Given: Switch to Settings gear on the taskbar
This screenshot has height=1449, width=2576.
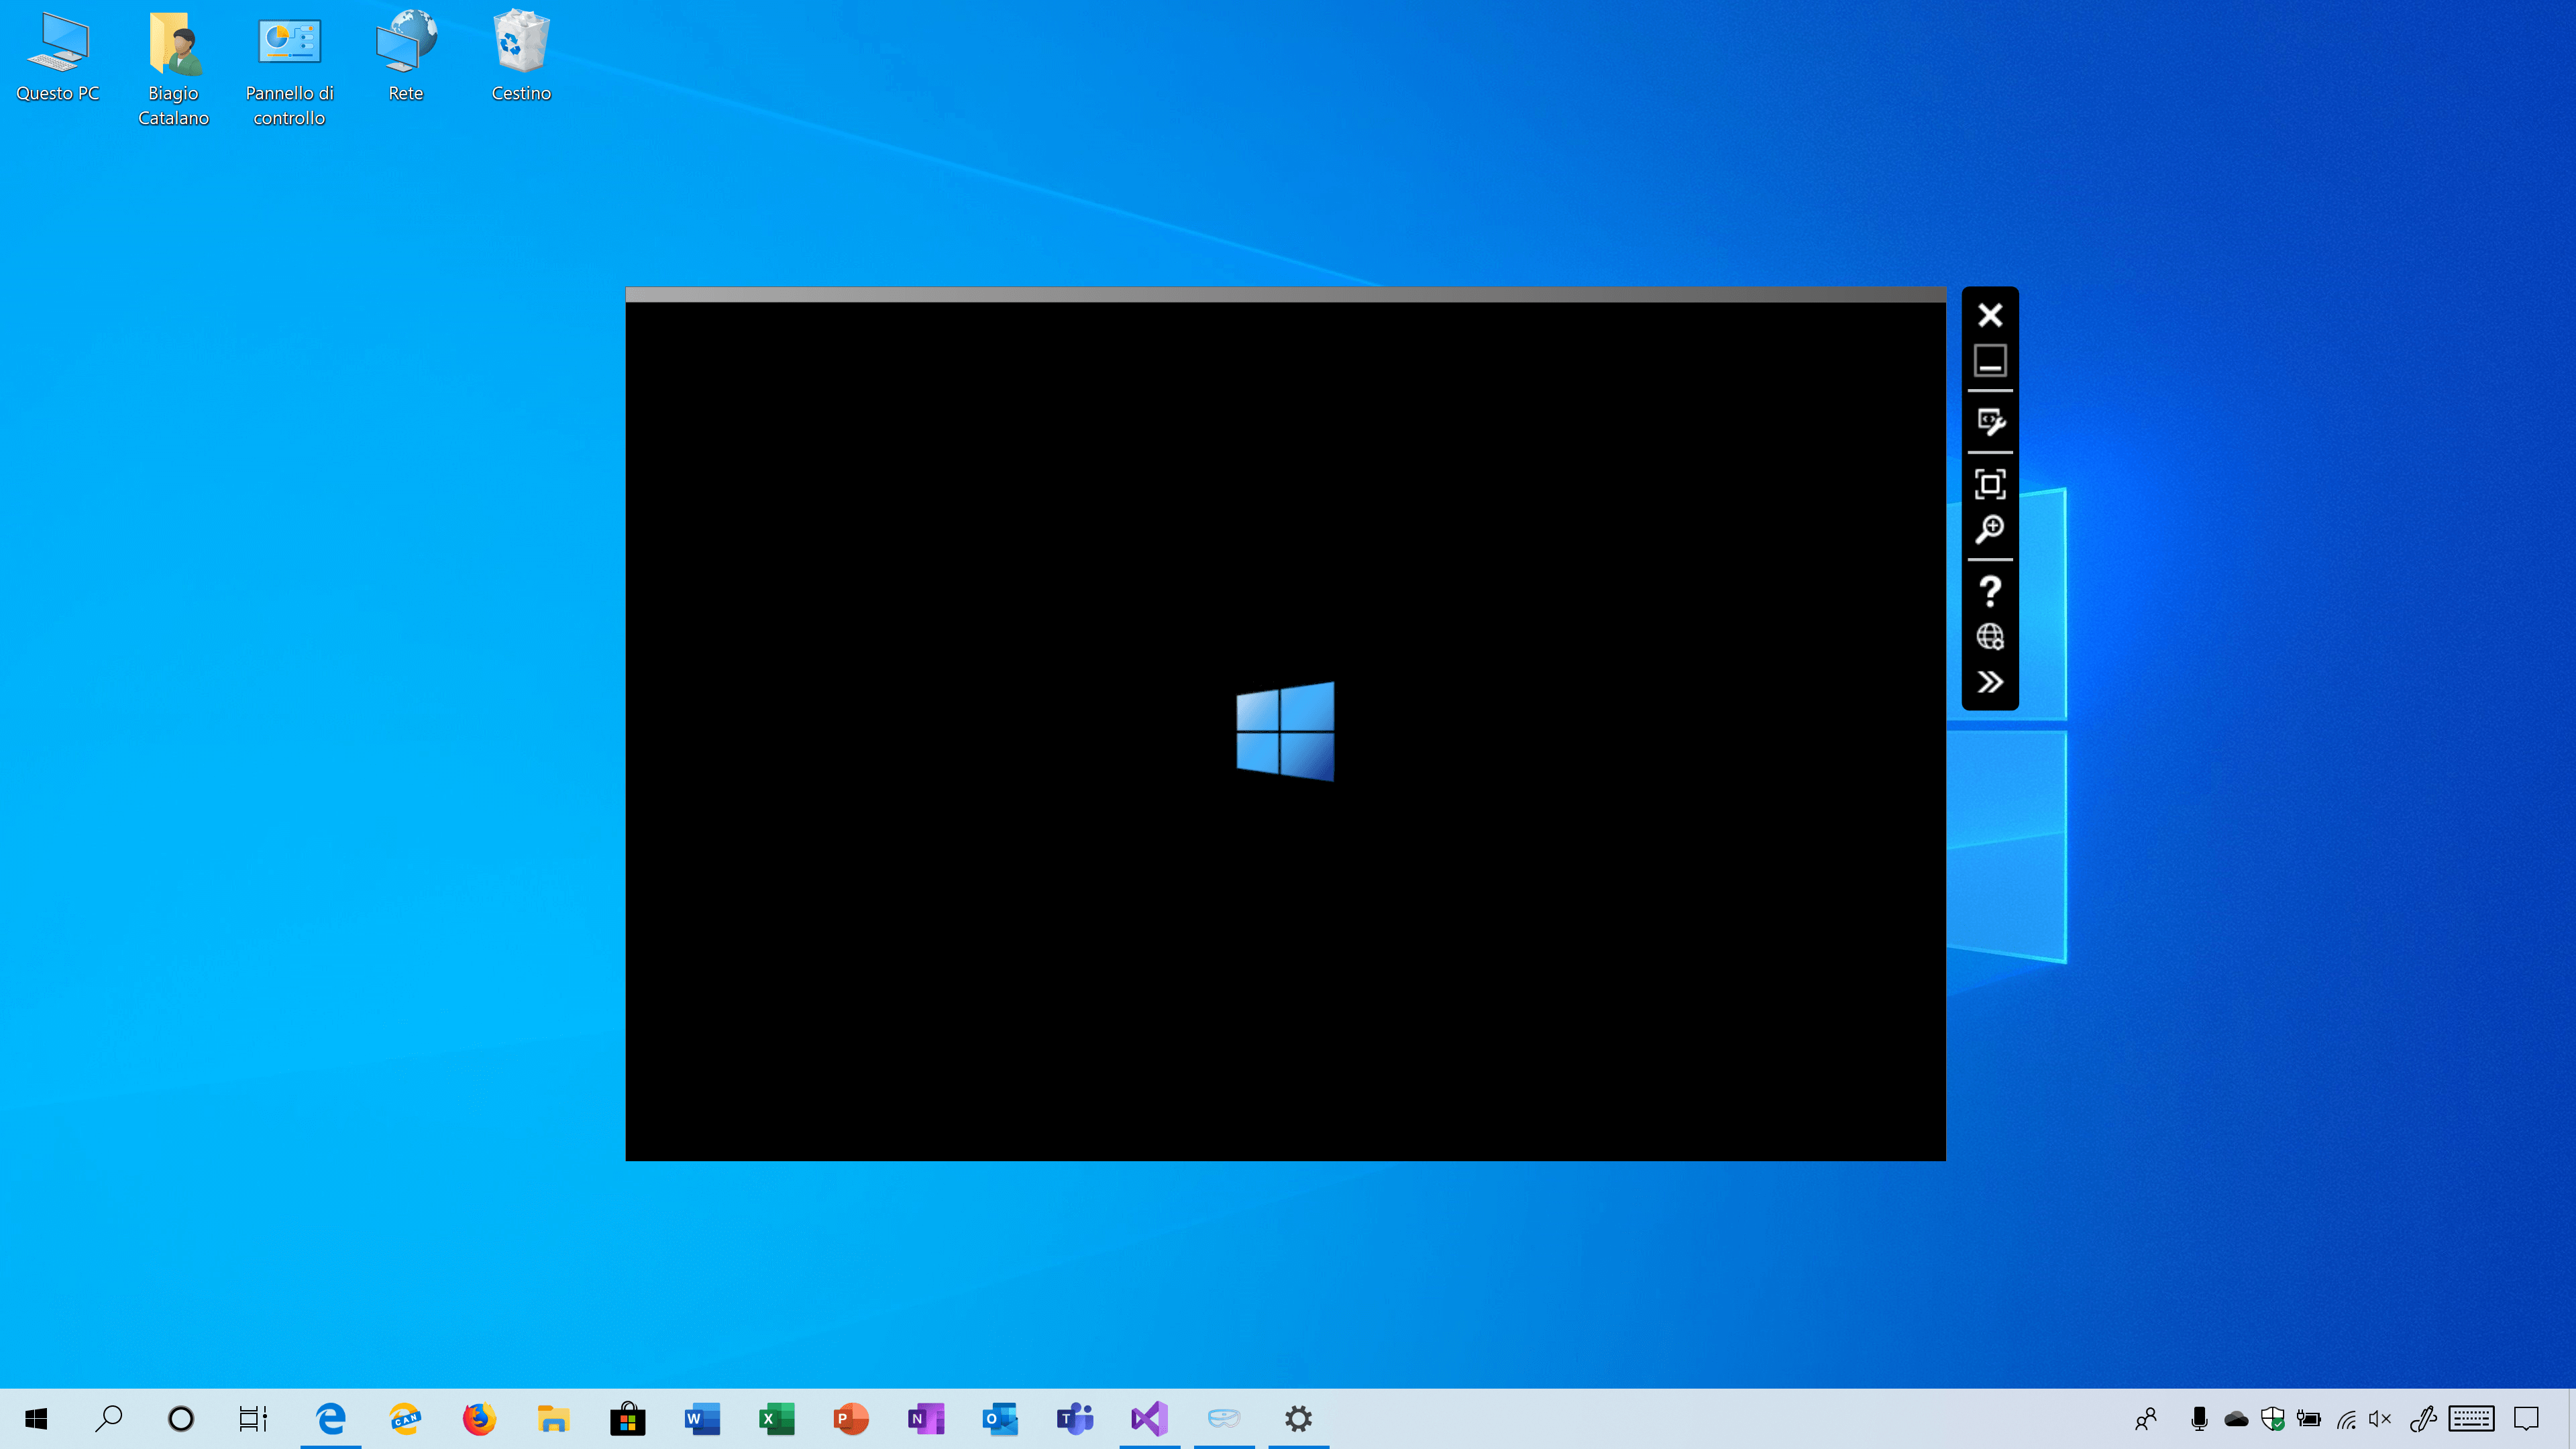Looking at the screenshot, I should click(1298, 1418).
